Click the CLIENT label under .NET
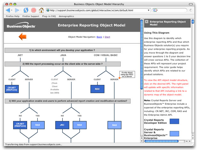198x150 pixels. point(12,79)
